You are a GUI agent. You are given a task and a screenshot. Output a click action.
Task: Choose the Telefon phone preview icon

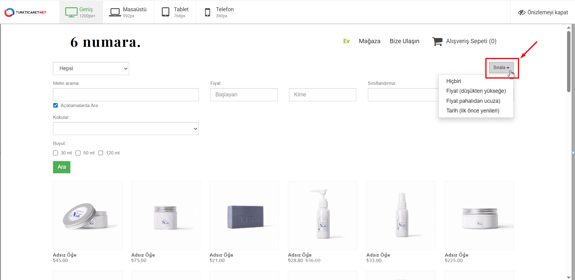[x=207, y=12]
